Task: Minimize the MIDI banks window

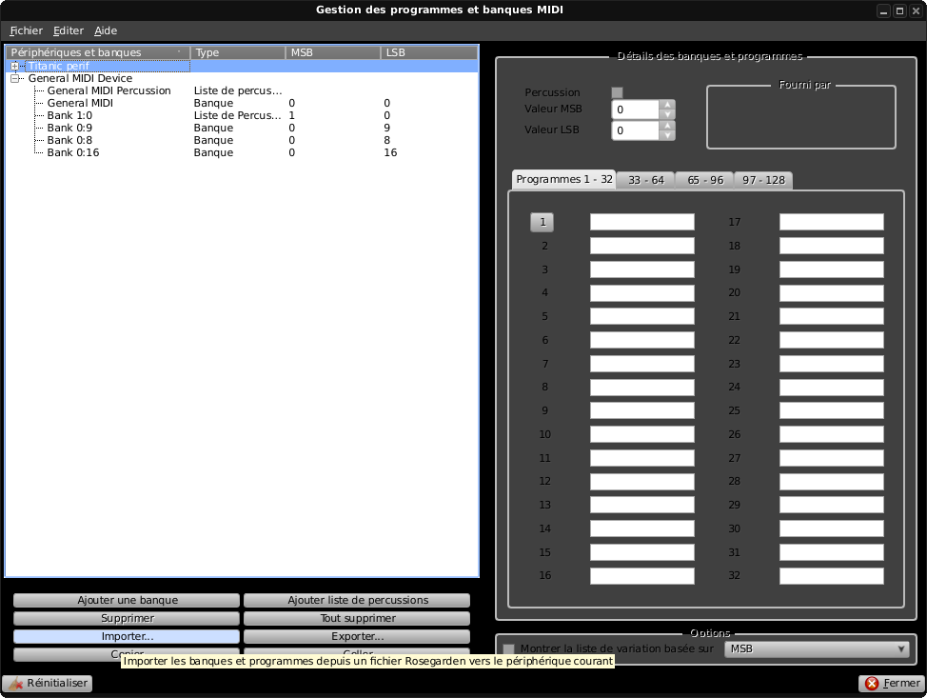Action: [884, 10]
